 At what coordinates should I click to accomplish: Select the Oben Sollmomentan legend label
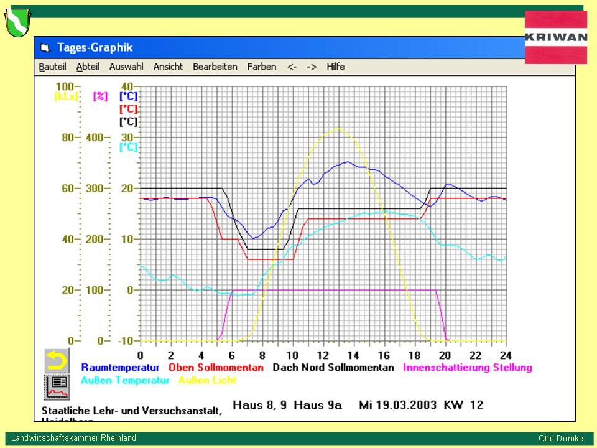click(x=216, y=368)
